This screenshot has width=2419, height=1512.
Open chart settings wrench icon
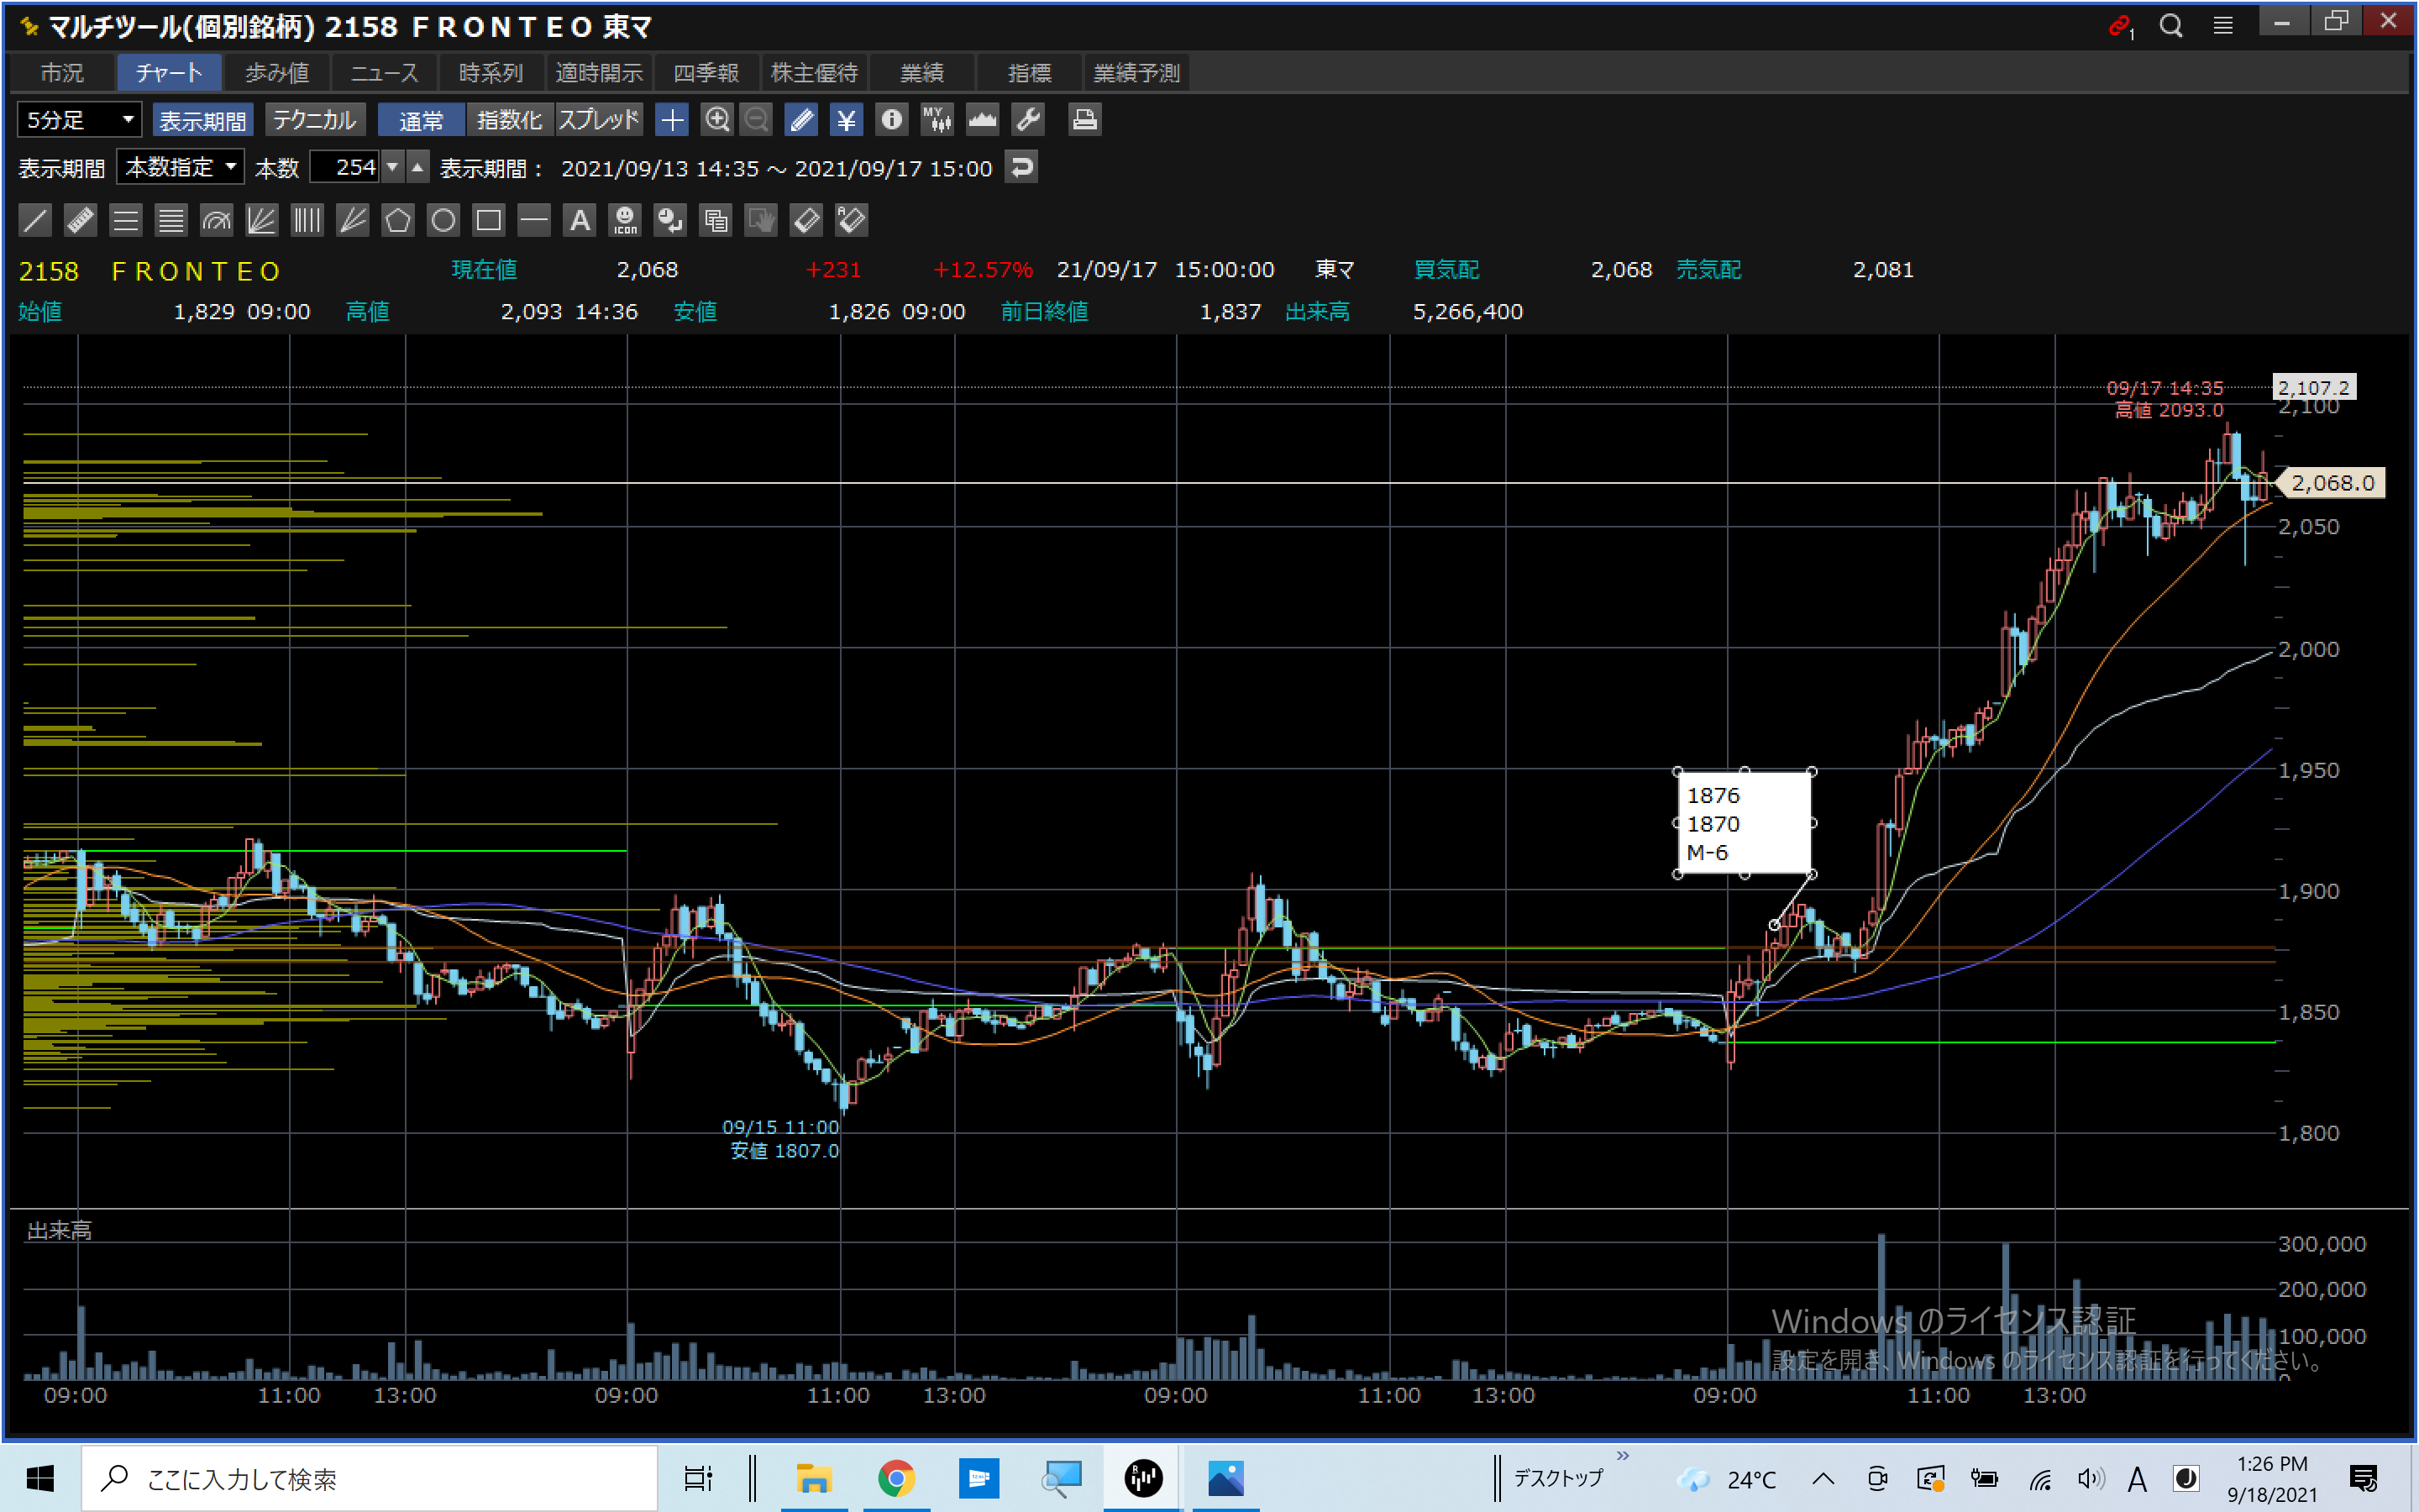pos(1027,120)
